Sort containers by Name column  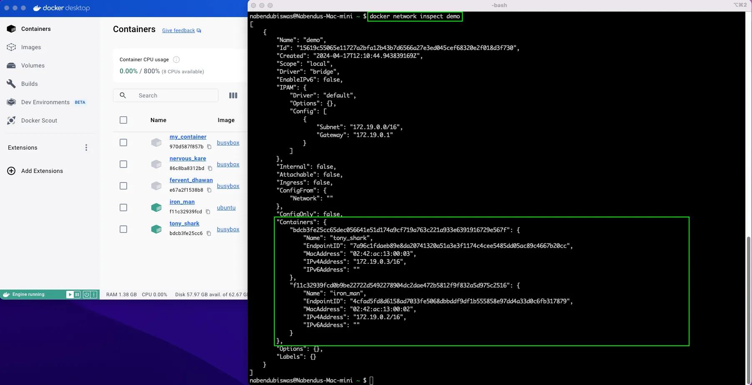click(x=158, y=120)
